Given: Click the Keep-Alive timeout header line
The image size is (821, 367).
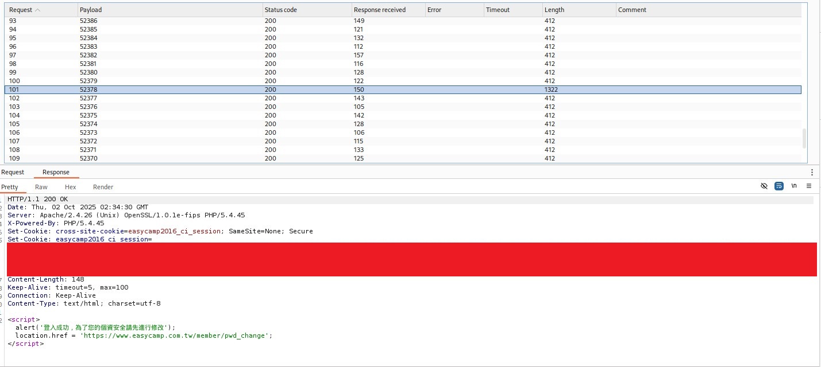Looking at the screenshot, I should pos(68,287).
